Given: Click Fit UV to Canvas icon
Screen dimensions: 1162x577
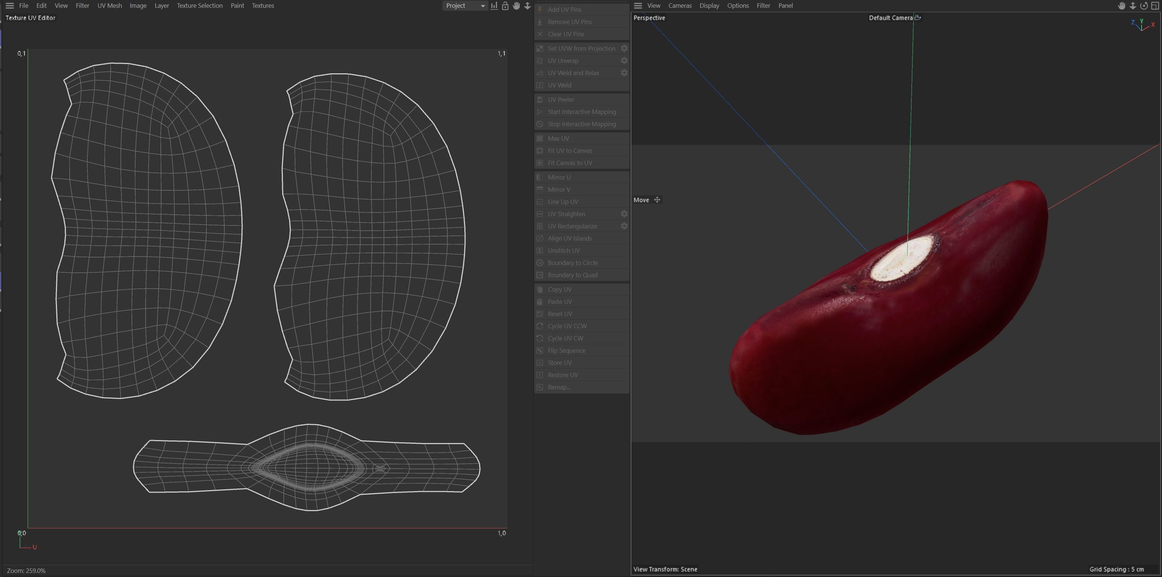Looking at the screenshot, I should tap(540, 150).
